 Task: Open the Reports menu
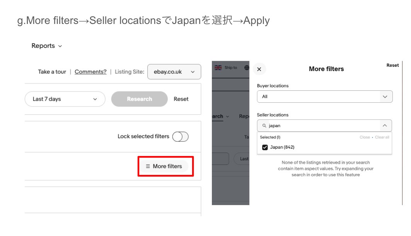tap(46, 46)
